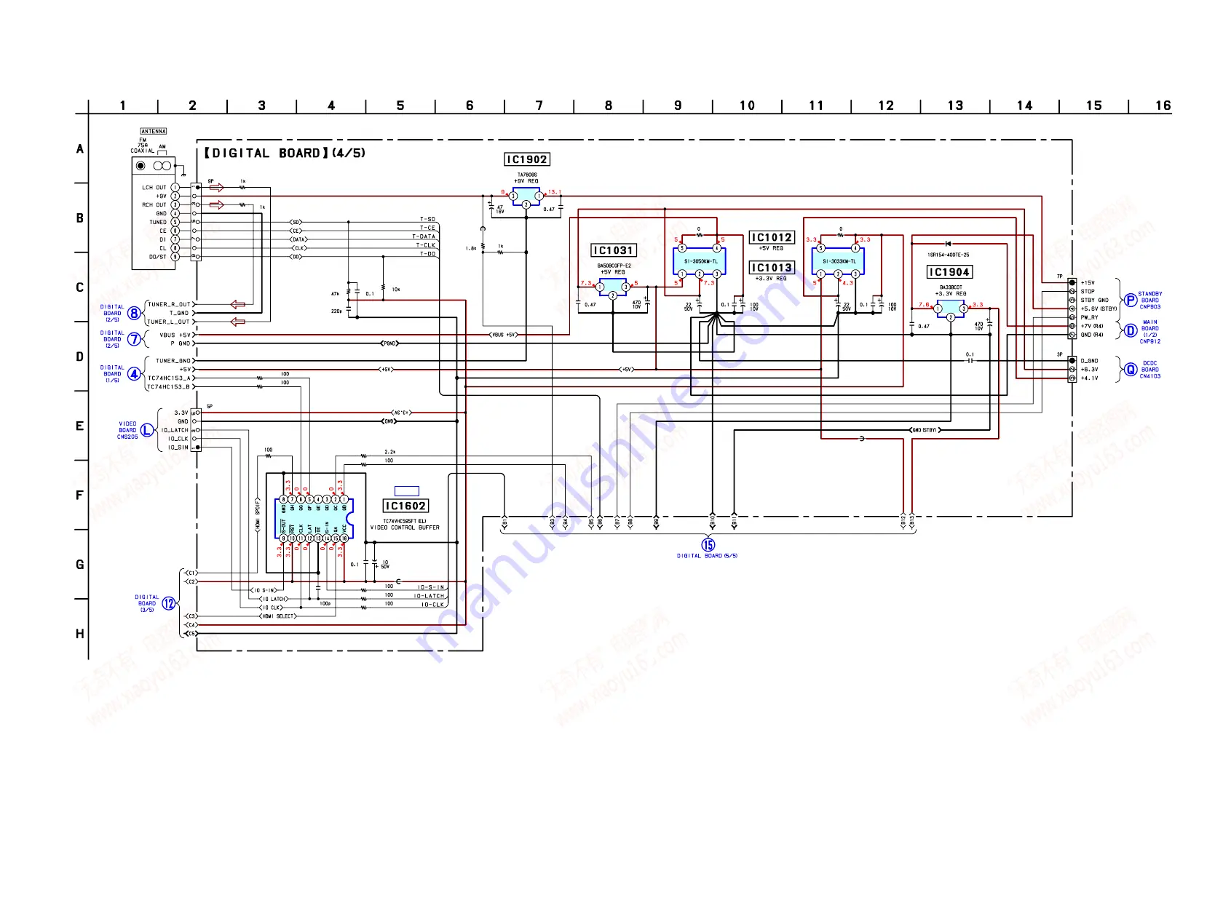Image resolution: width=1223 pixels, height=919 pixels.
Task: Click the empty blue rectangle above IC1602
Action: (407, 491)
